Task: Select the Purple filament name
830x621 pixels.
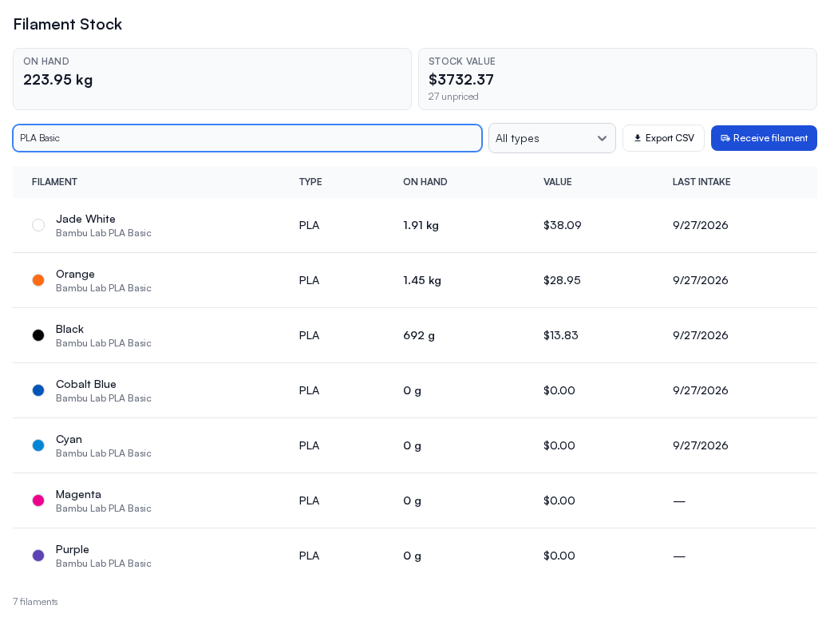Action: point(73,549)
